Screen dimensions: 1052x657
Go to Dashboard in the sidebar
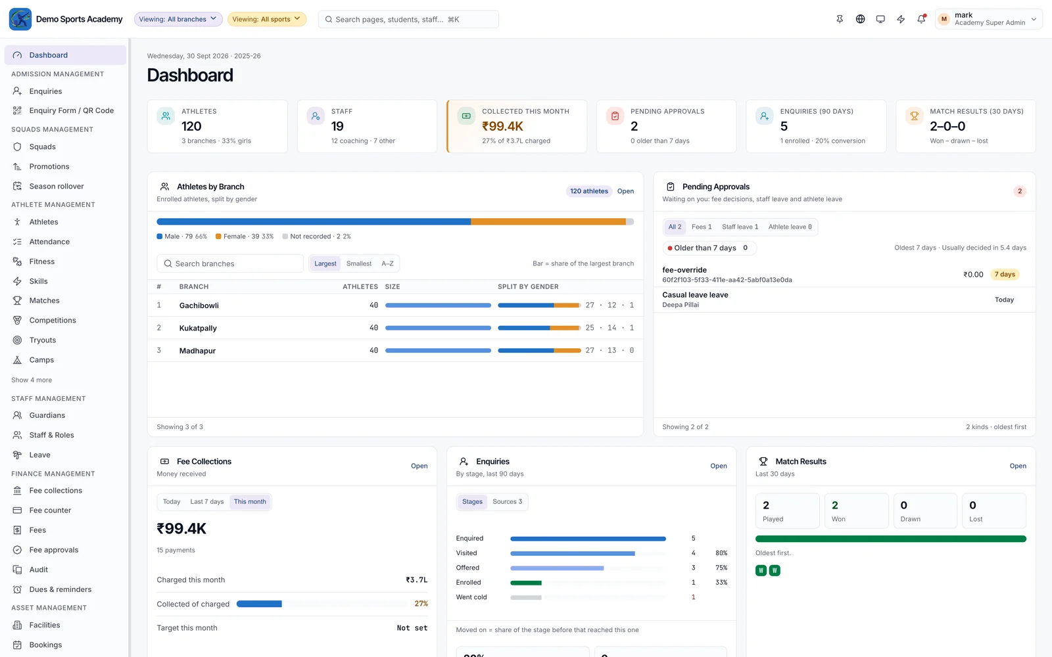click(x=65, y=55)
